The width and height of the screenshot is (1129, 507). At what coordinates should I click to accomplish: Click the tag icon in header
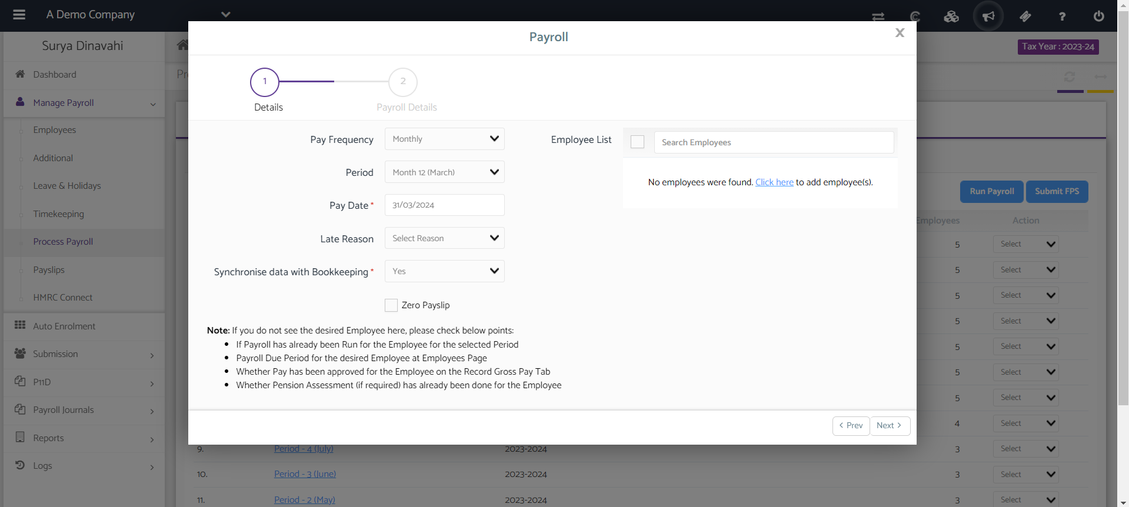[x=1025, y=16]
